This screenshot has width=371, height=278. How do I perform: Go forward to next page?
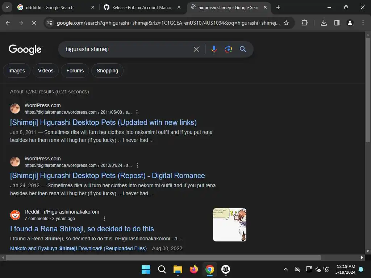(21, 23)
